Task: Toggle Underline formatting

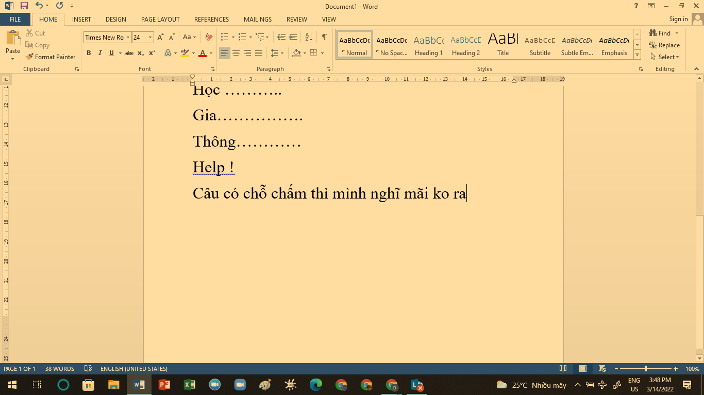Action: coord(111,53)
